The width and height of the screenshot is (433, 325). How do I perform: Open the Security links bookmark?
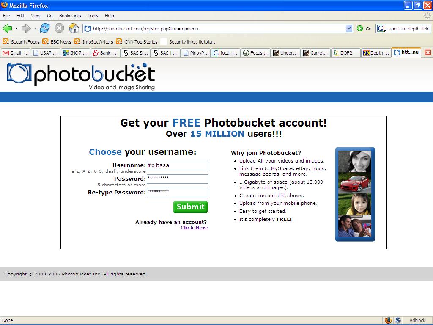pyautogui.click(x=189, y=42)
